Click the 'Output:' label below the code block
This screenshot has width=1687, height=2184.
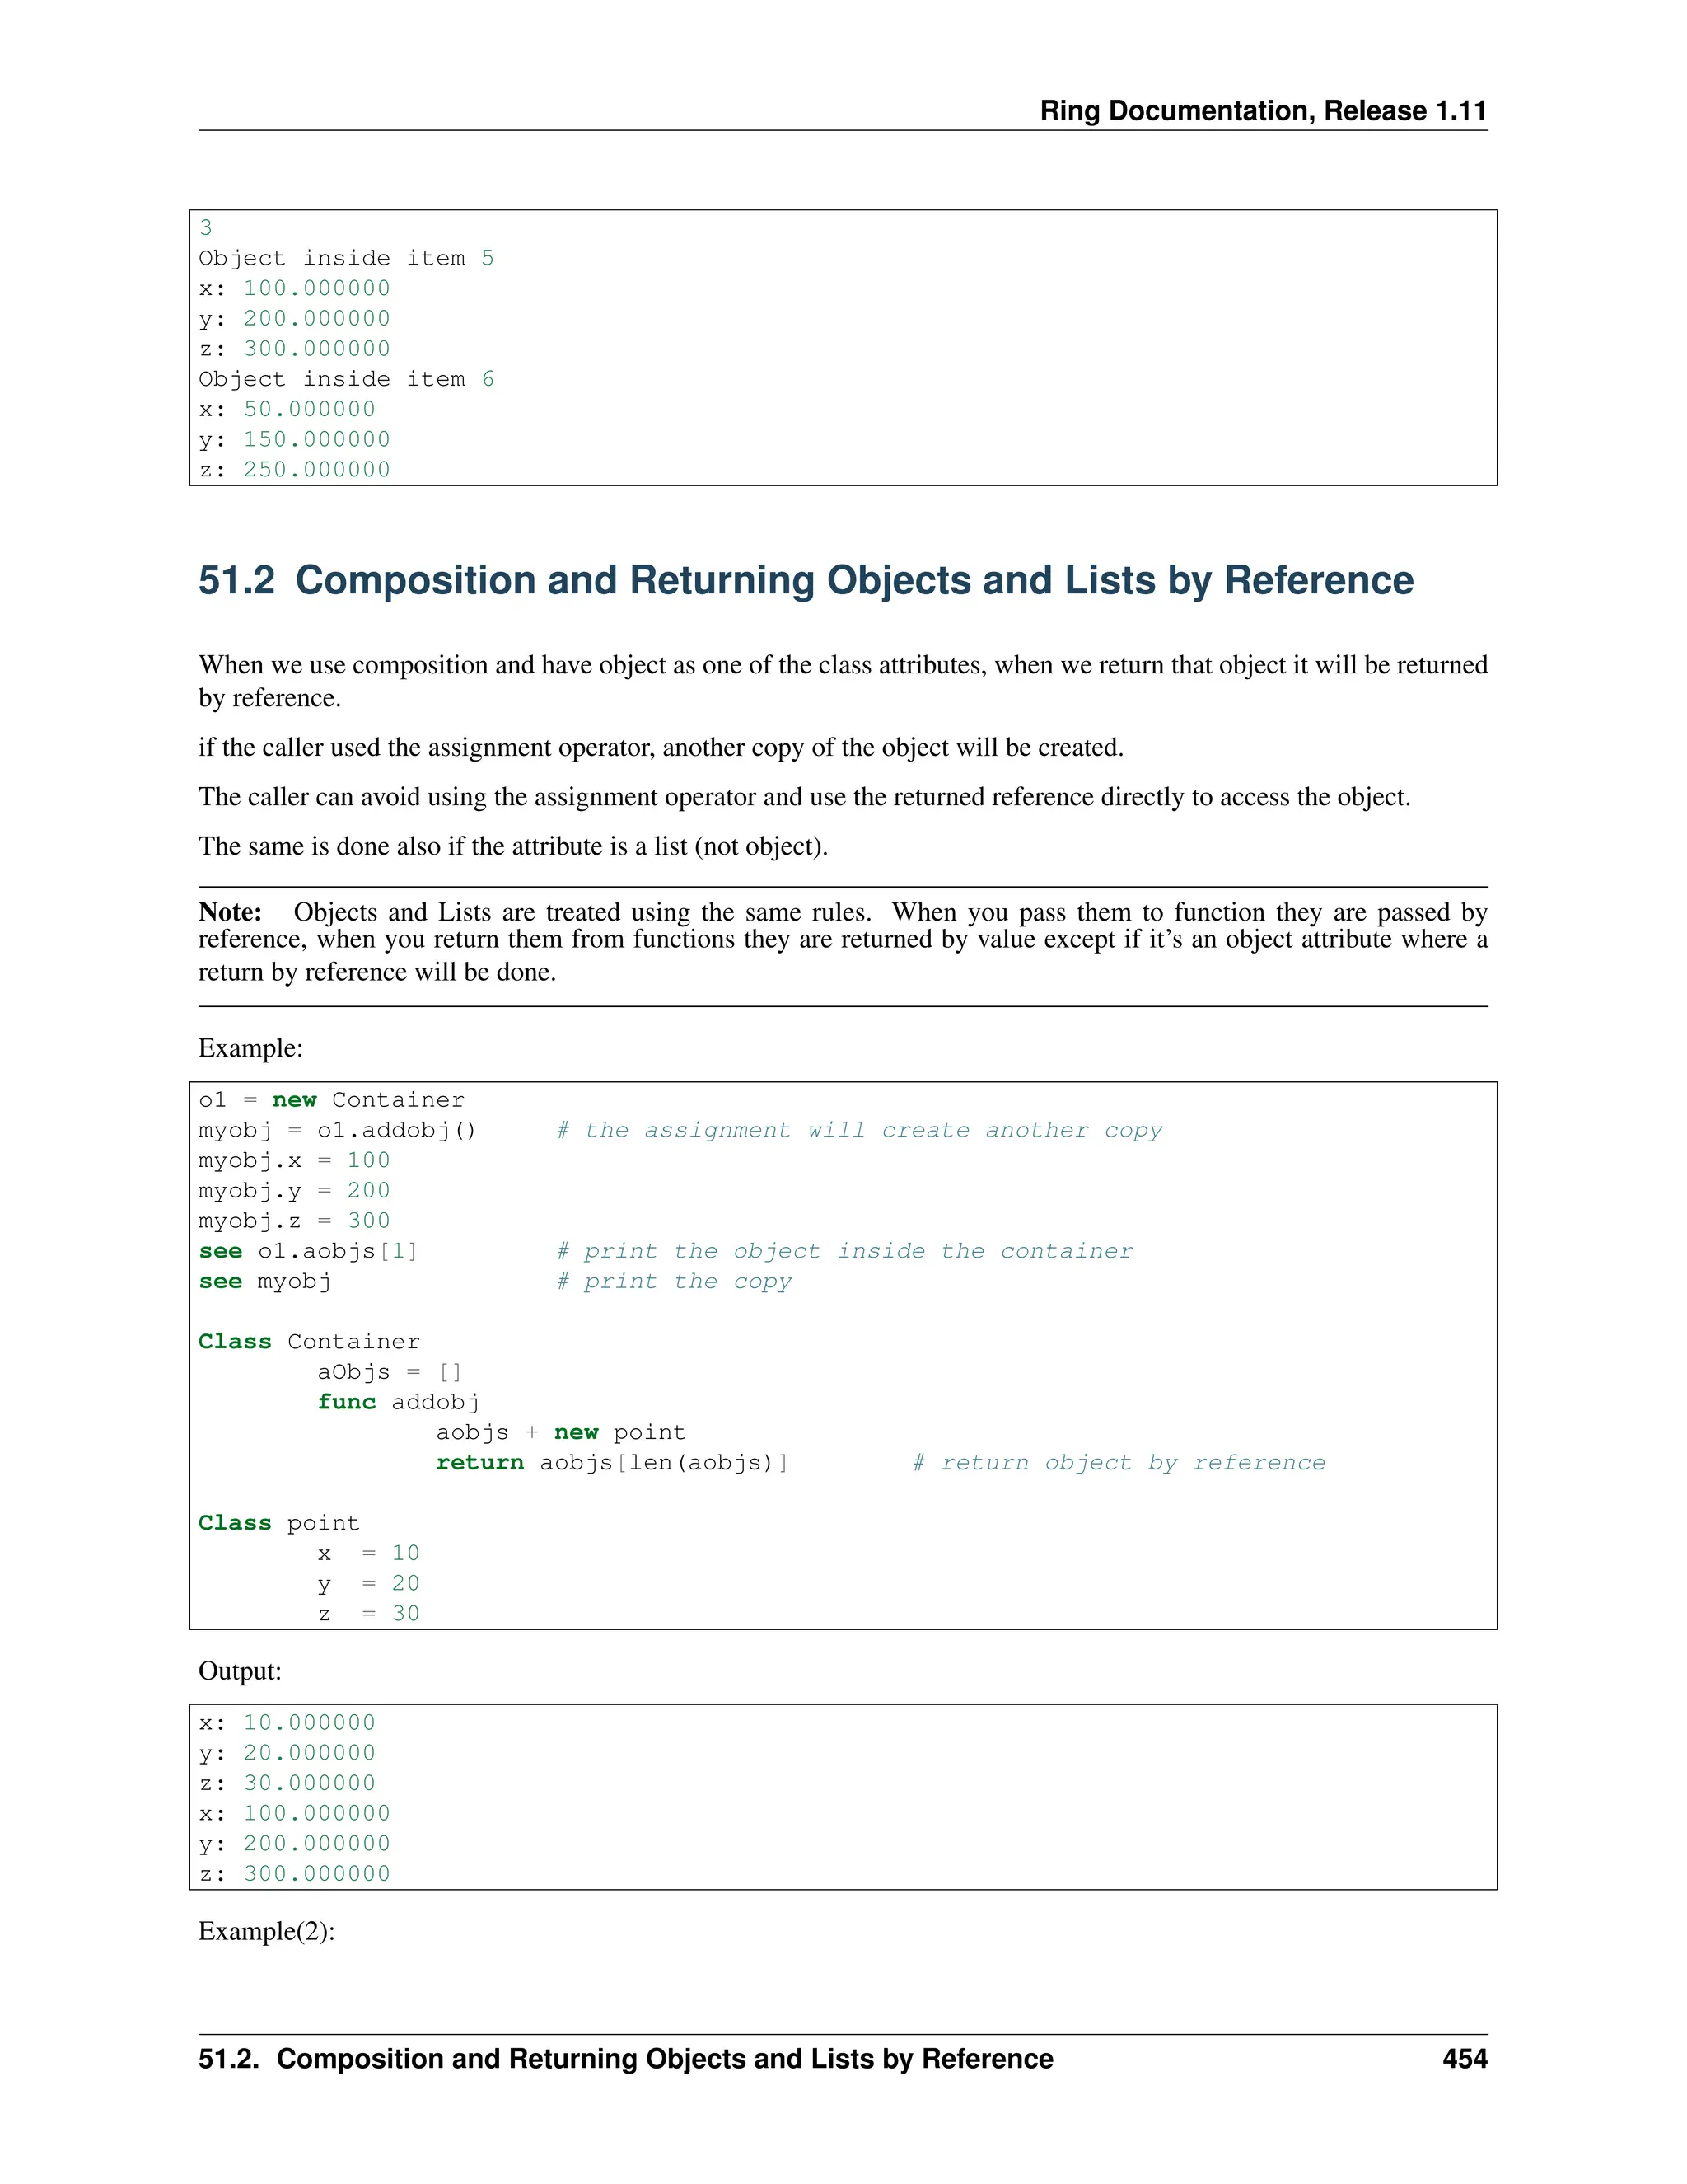(240, 1671)
